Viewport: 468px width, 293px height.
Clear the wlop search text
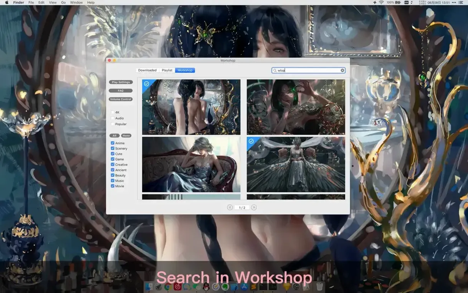pyautogui.click(x=342, y=70)
